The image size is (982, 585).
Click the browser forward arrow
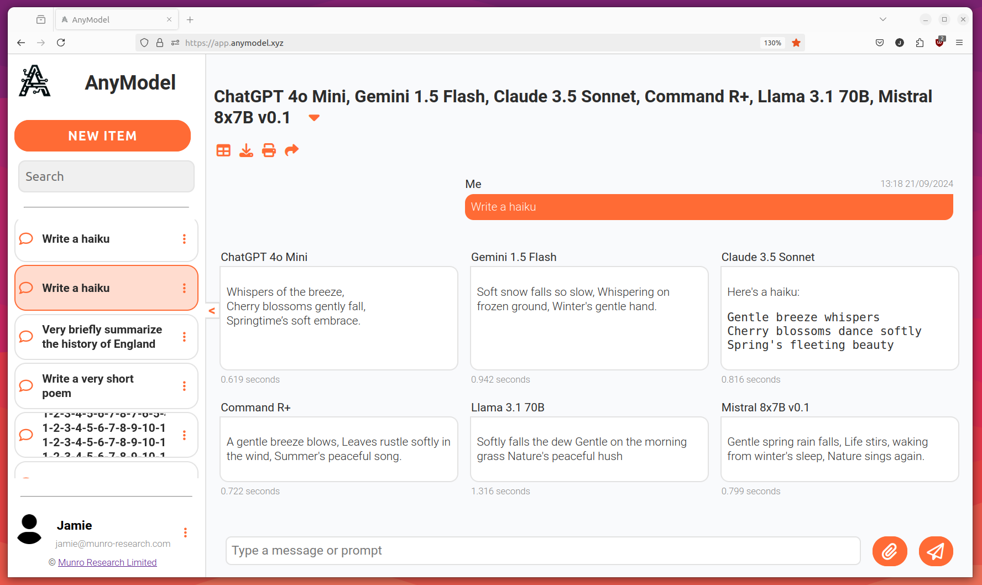click(x=41, y=43)
